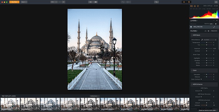
Task: Click the Color Contrast slider handle
Action: click(201, 79)
